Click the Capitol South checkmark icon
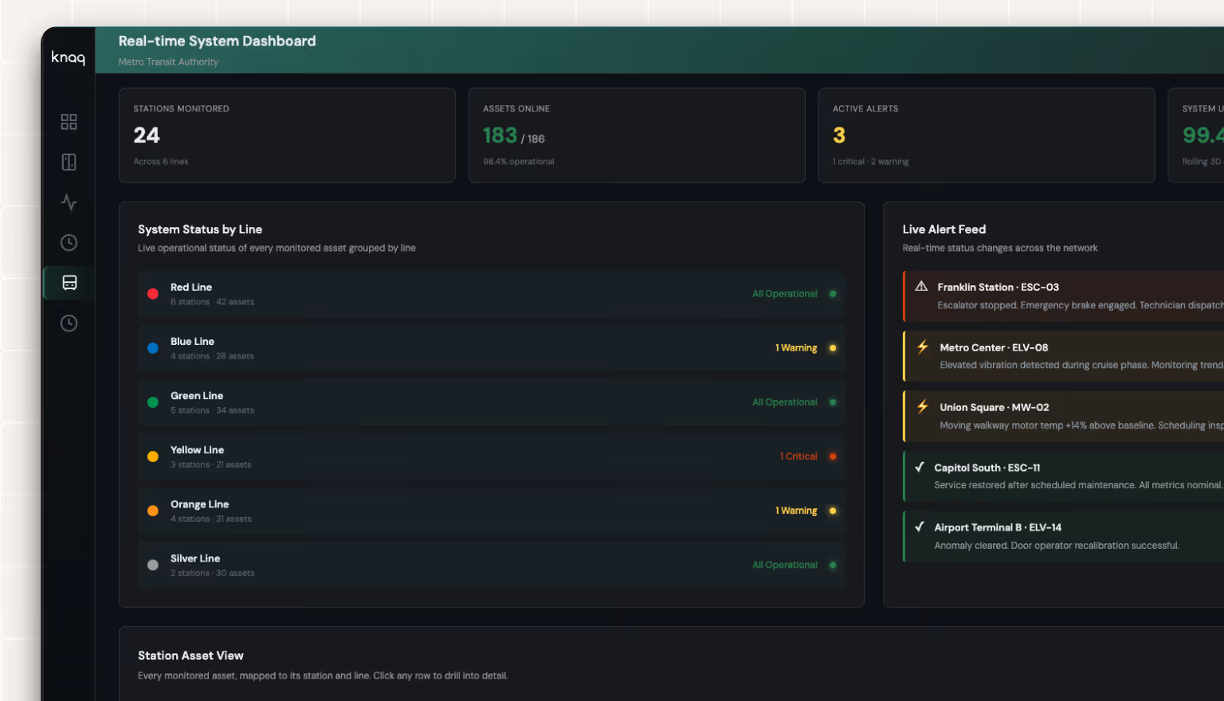This screenshot has height=701, width=1224. coord(920,467)
